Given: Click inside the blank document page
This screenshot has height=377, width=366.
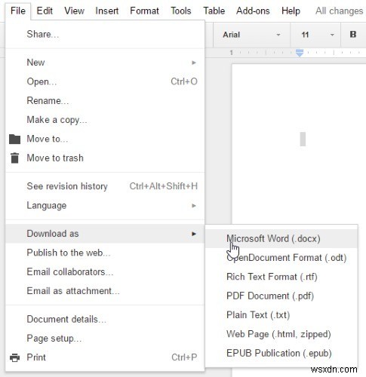Looking at the screenshot, I should pyautogui.click(x=299, y=143).
